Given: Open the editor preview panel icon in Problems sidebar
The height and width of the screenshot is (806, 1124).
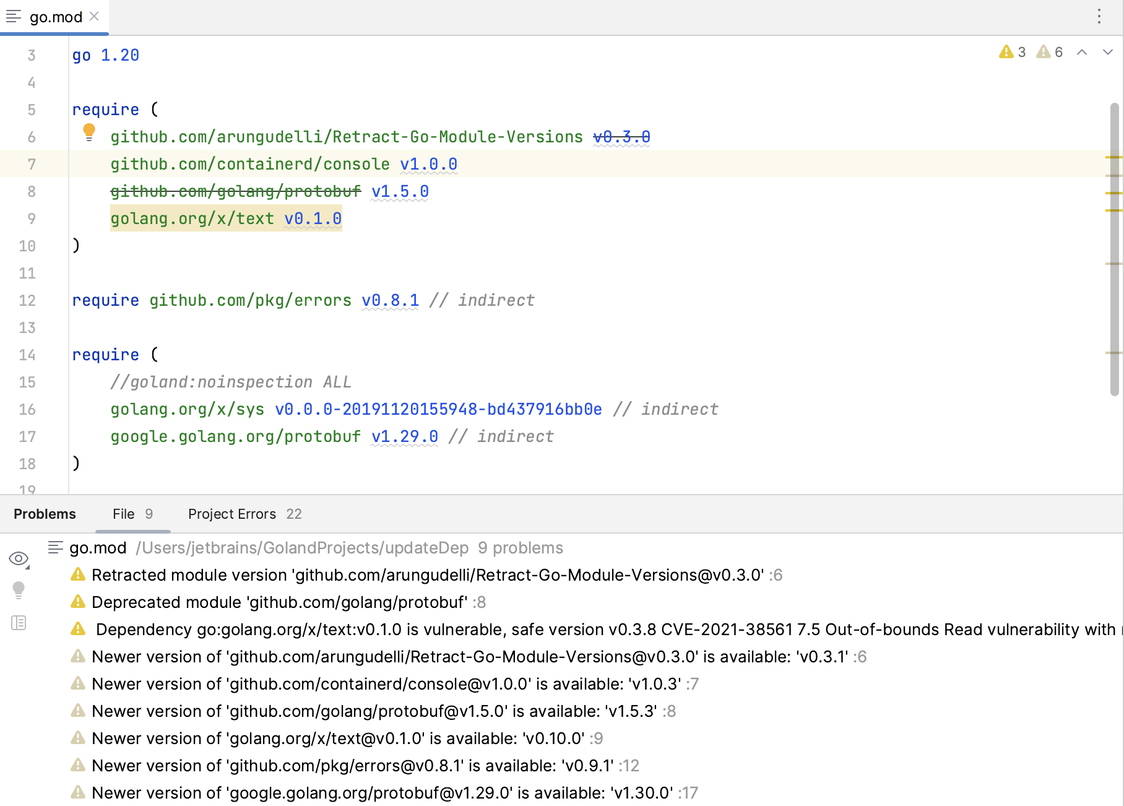Looking at the screenshot, I should tap(19, 623).
